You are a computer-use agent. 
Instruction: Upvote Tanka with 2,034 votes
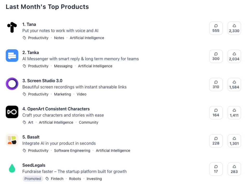click(x=234, y=56)
